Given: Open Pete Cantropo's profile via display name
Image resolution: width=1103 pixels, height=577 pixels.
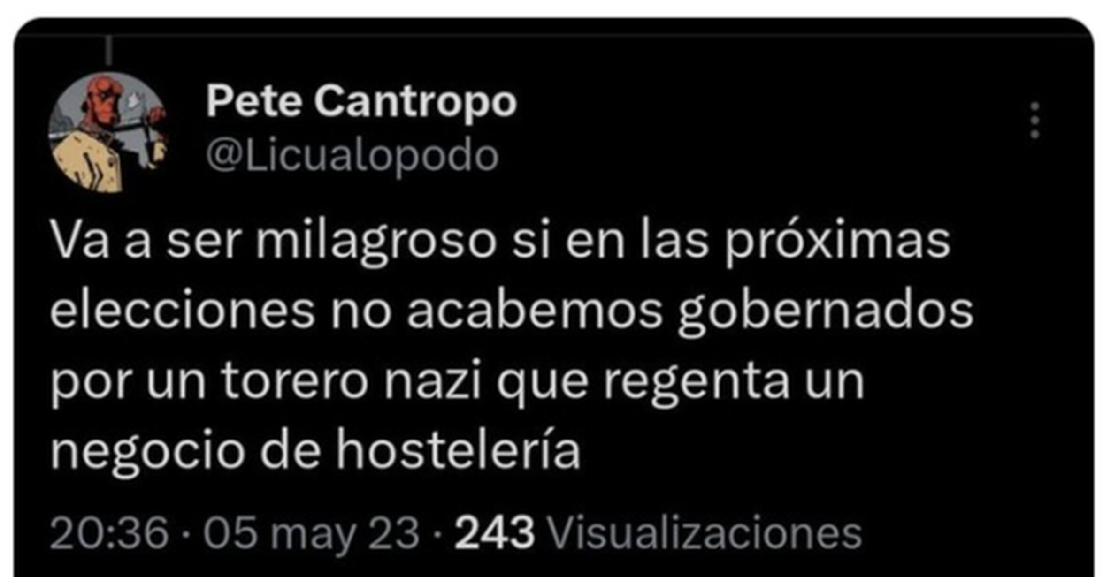Looking at the screenshot, I should pyautogui.click(x=361, y=101).
